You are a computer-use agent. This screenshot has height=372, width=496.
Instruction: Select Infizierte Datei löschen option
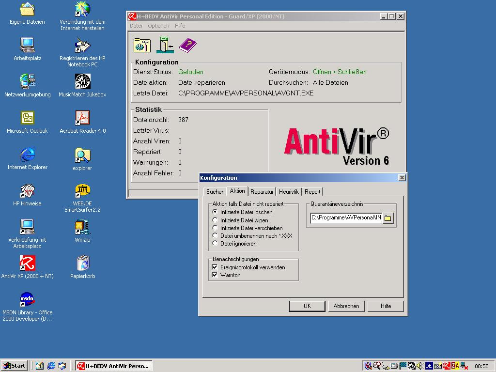click(x=243, y=212)
